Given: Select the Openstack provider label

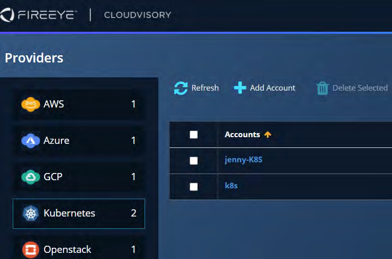Looking at the screenshot, I should click(68, 249).
